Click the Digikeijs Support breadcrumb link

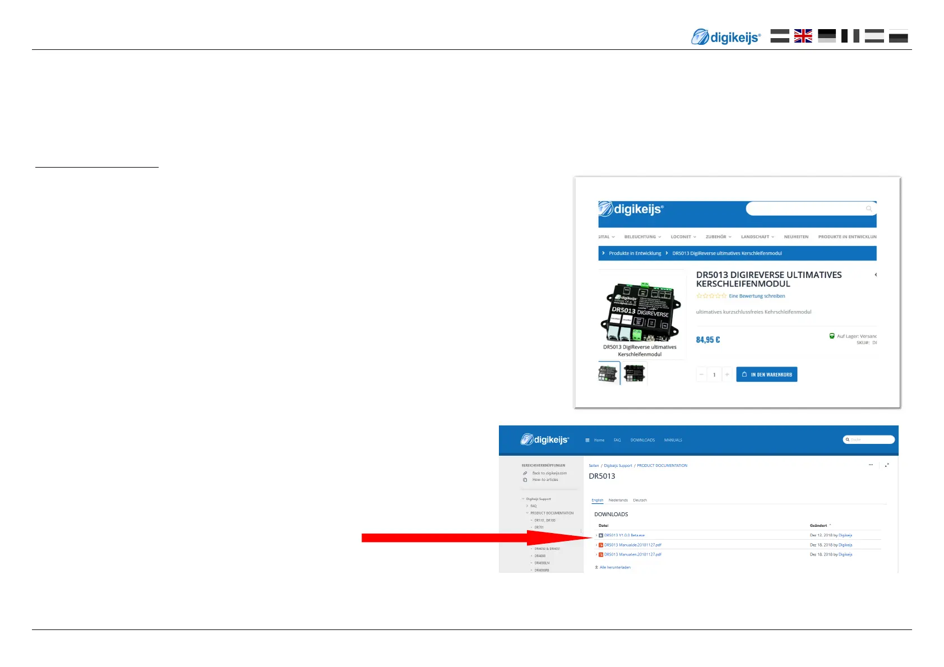click(618, 465)
